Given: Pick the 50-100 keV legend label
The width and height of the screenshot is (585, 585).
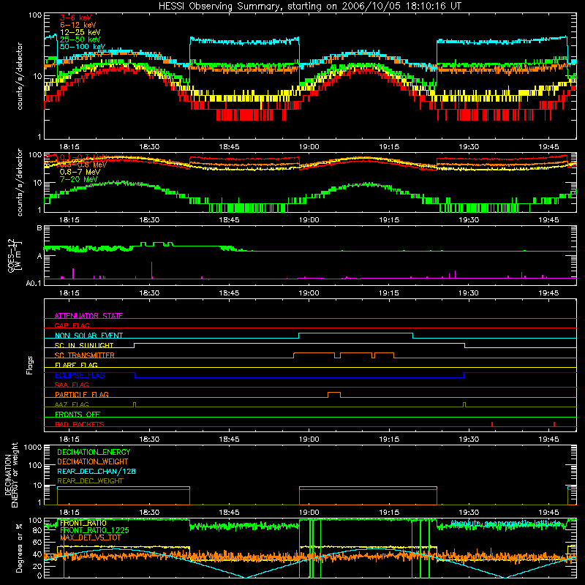Looking at the screenshot, I should 83,47.
